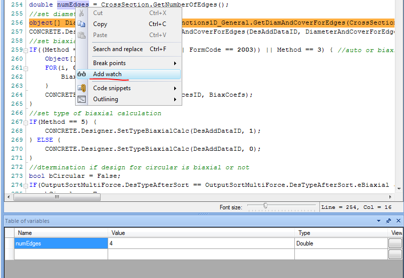Click View button for numEdges row
Image resolution: width=404 pixels, height=278 pixels.
coord(394,243)
